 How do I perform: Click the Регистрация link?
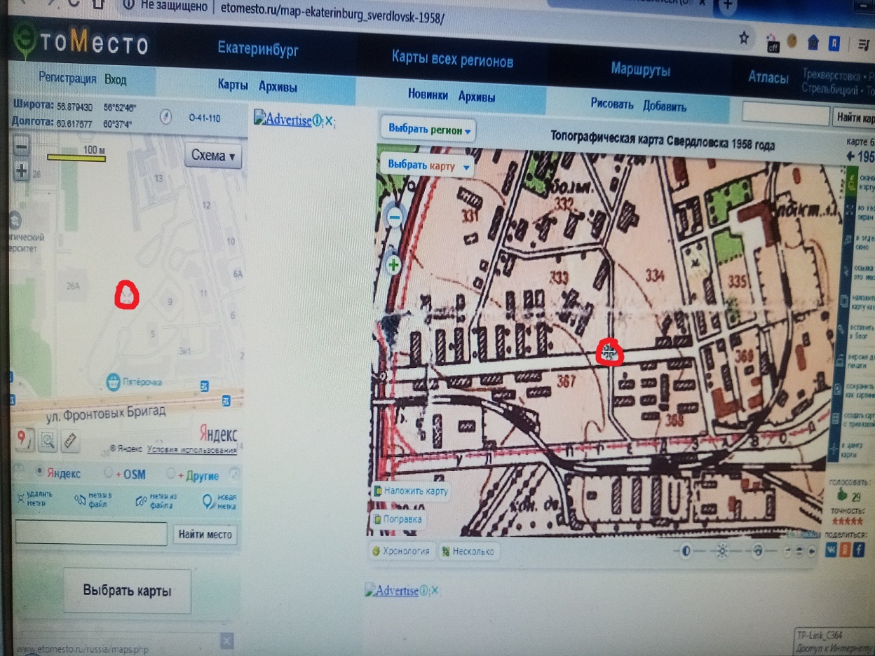[x=67, y=78]
